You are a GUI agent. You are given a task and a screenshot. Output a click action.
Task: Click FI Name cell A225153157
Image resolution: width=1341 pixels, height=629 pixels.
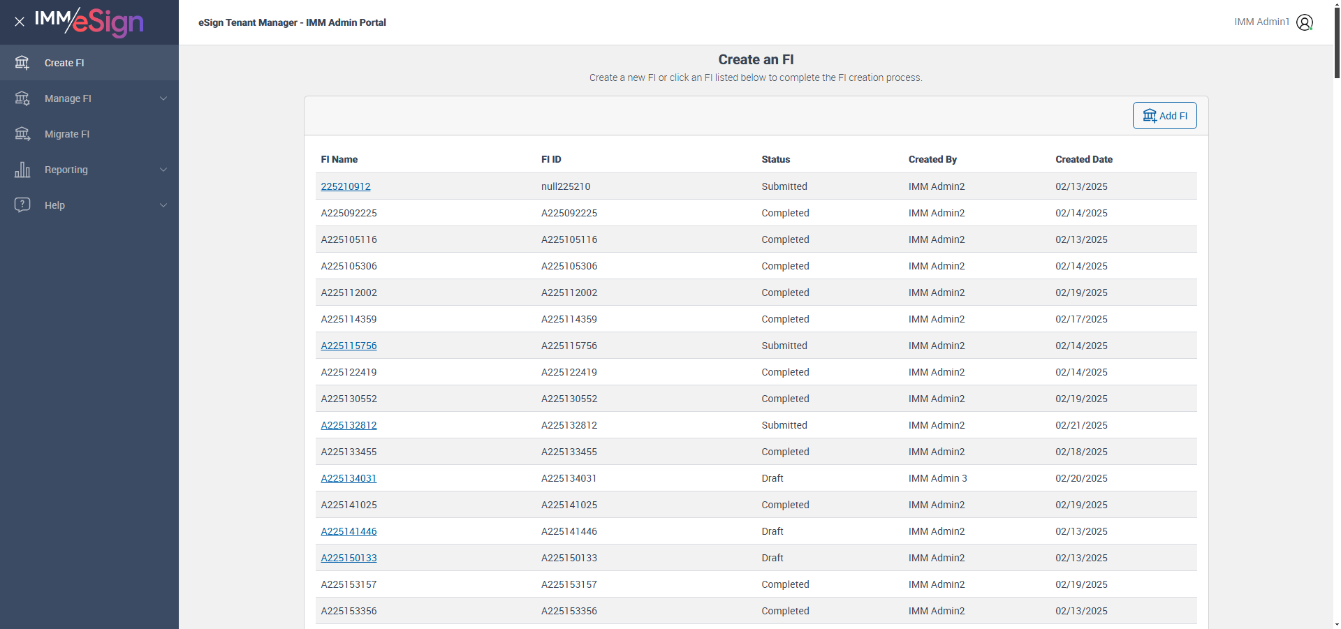[x=349, y=584]
